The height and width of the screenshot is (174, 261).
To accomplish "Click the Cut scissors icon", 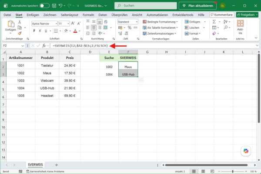I will coord(20,22).
